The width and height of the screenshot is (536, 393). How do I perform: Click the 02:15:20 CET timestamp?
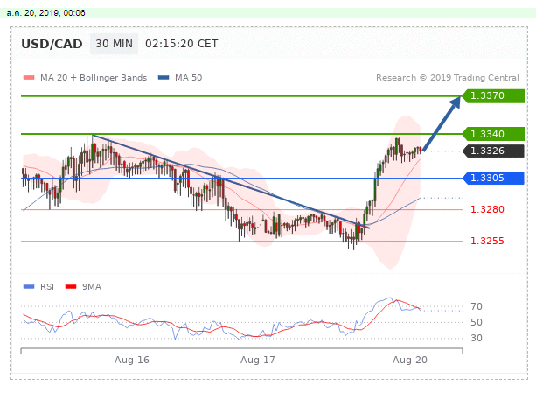(182, 44)
